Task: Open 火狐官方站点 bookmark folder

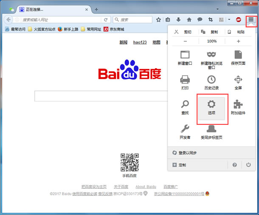Action: [42, 29]
